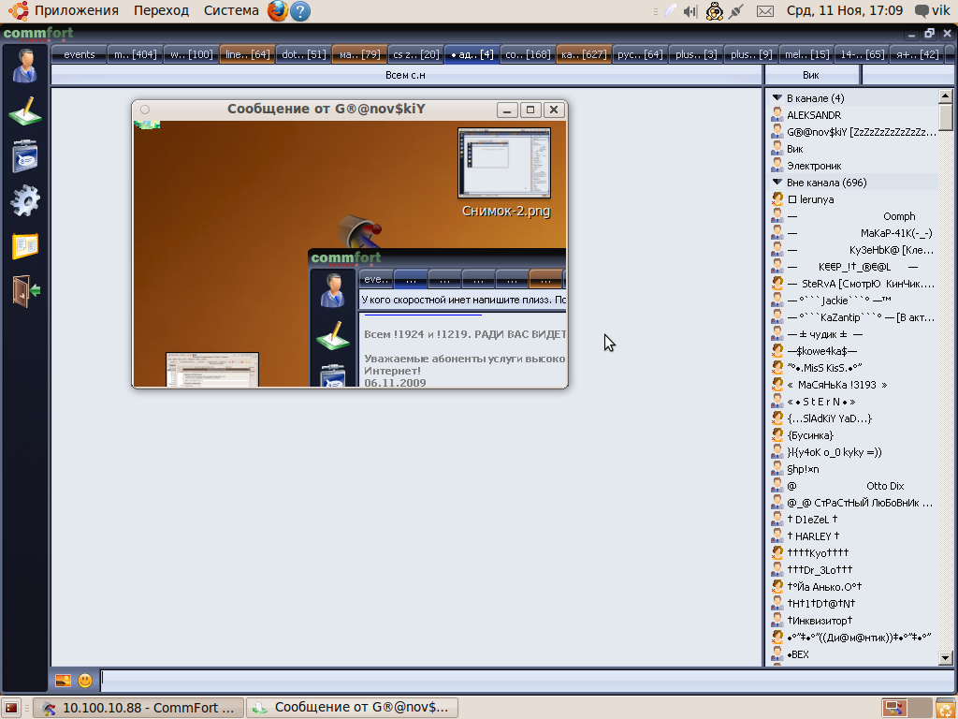This screenshot has height=719, width=958.
Task: Select 'Сообщение от G®@nov$kiY' taskbar window button
Action: pos(352,708)
